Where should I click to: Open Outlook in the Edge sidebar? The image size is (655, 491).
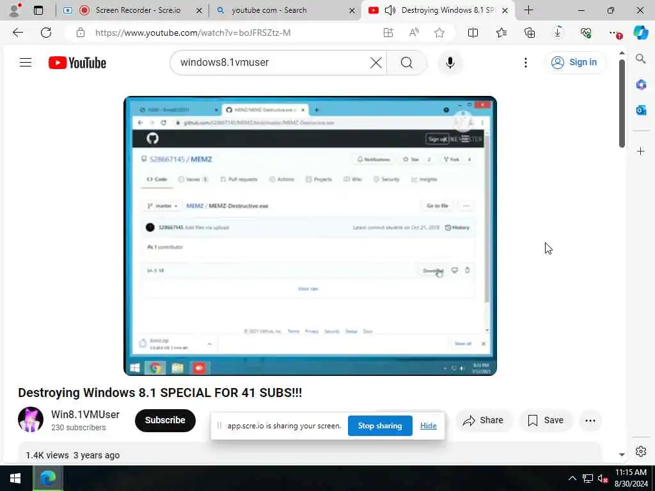641,110
